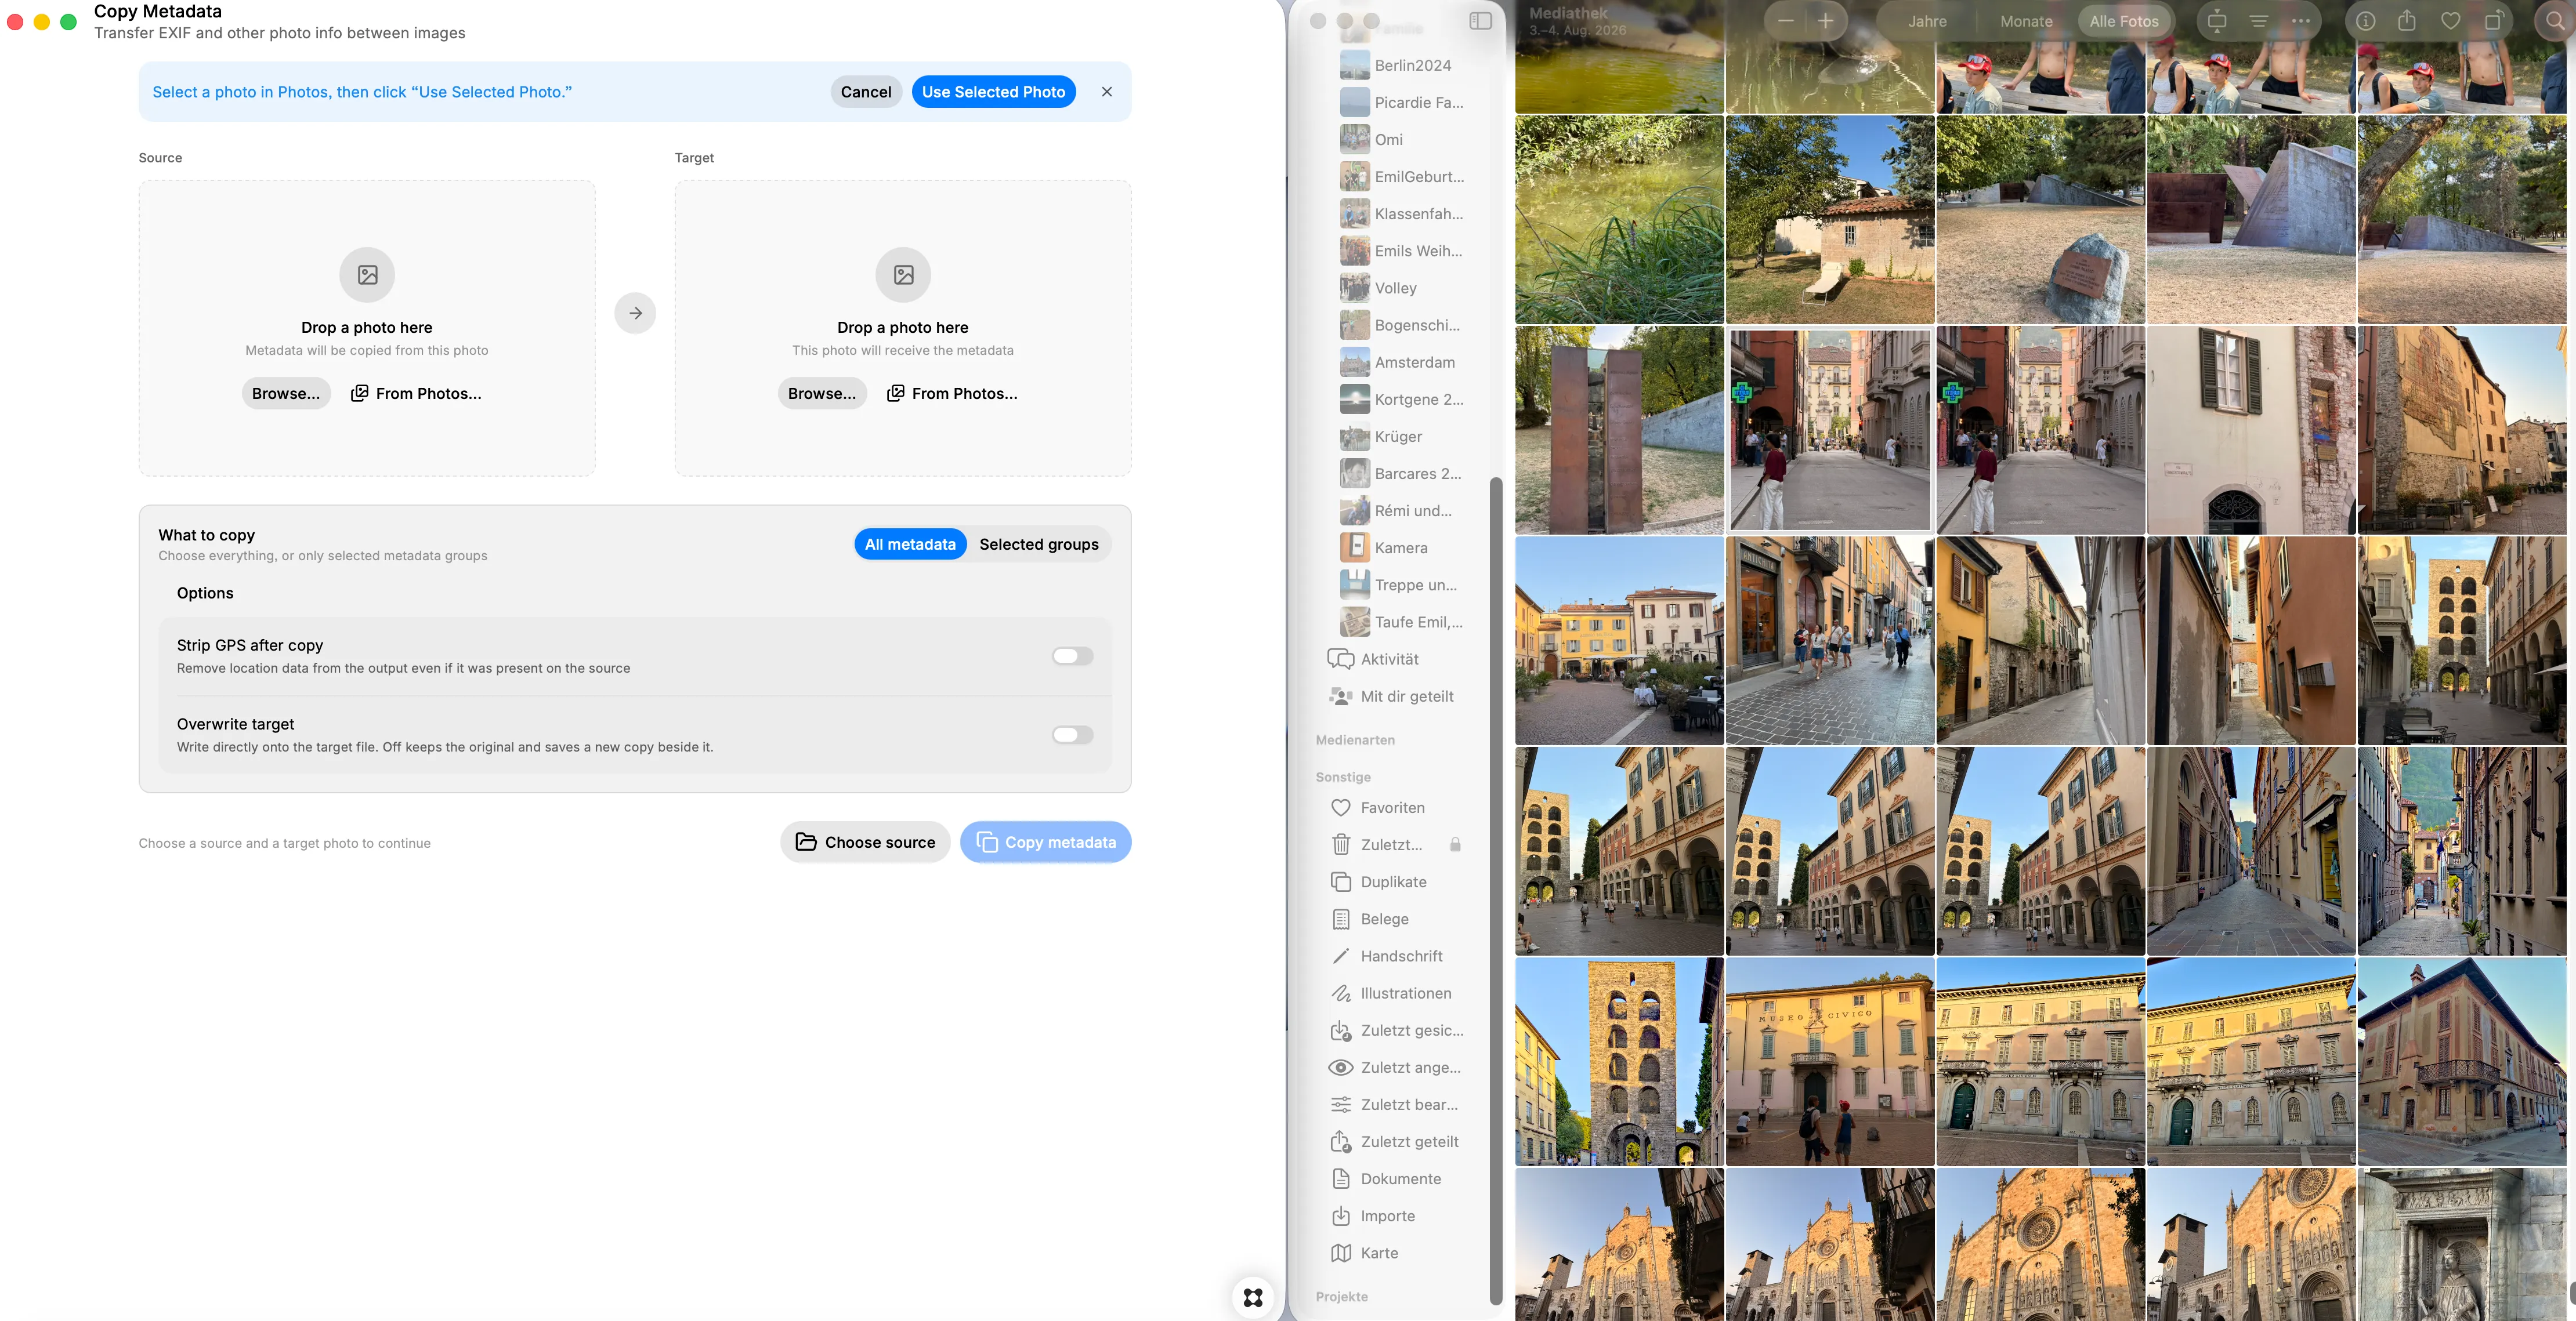Switch to Selected groups option
This screenshot has width=2576, height=1321.
[x=1038, y=545]
